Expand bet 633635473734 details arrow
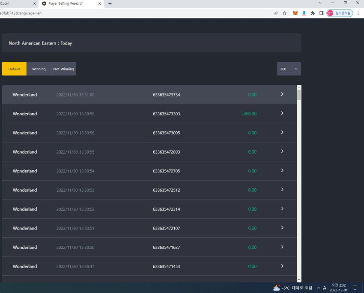Viewport: 364px width, 293px height. coord(282,94)
